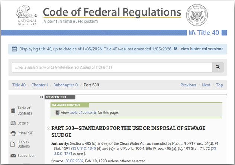Click the Display Options page icon
This screenshot has height=165, width=235.
click(x=13, y=144)
